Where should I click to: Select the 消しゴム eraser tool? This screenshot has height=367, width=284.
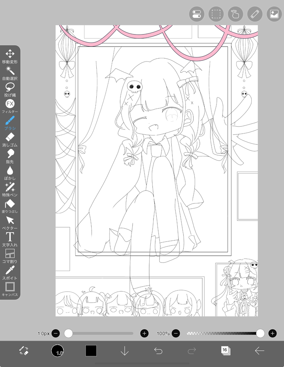coord(10,140)
